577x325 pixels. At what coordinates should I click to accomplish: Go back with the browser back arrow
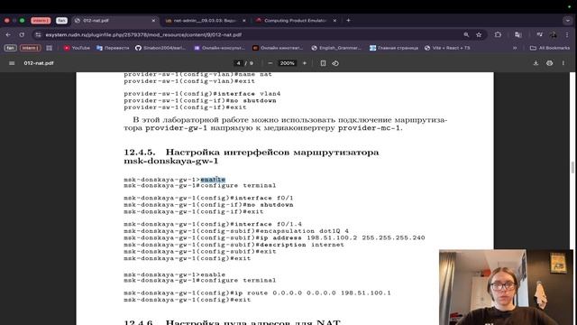8,34
